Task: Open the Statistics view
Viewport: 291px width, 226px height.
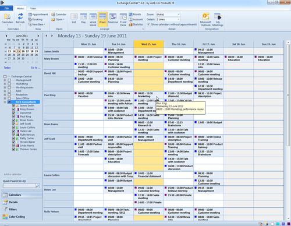Action: [136, 24]
